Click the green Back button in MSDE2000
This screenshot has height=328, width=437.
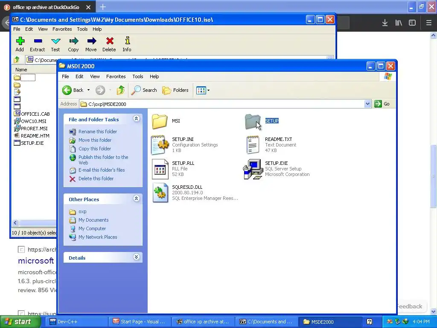[73, 90]
